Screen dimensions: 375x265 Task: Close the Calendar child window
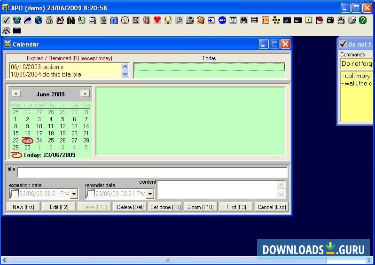285,44
